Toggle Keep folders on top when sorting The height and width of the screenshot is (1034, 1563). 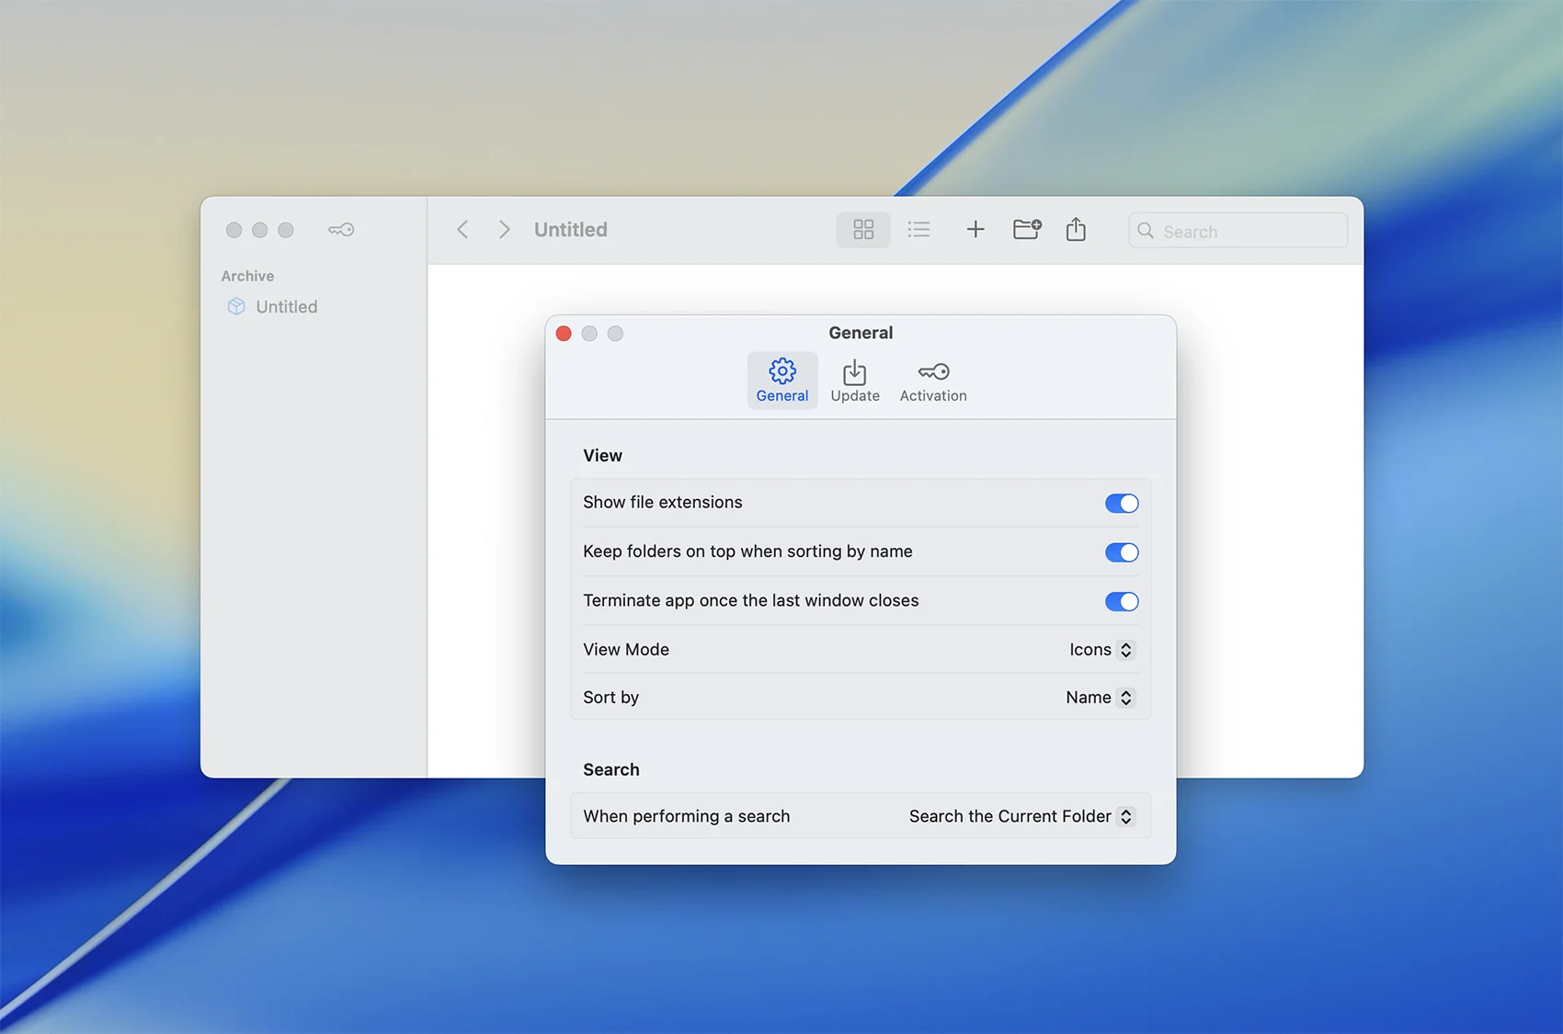click(x=1121, y=552)
